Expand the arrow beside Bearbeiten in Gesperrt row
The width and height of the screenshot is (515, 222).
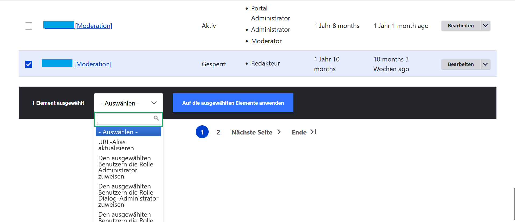485,64
